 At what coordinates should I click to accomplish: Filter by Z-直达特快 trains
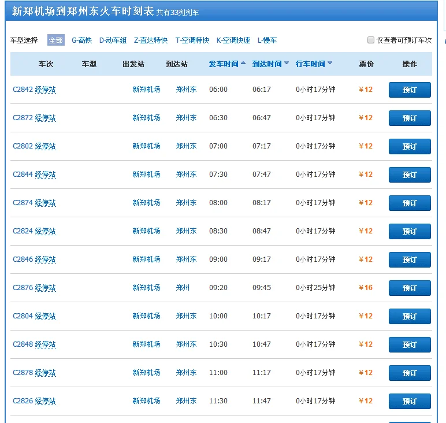[151, 40]
